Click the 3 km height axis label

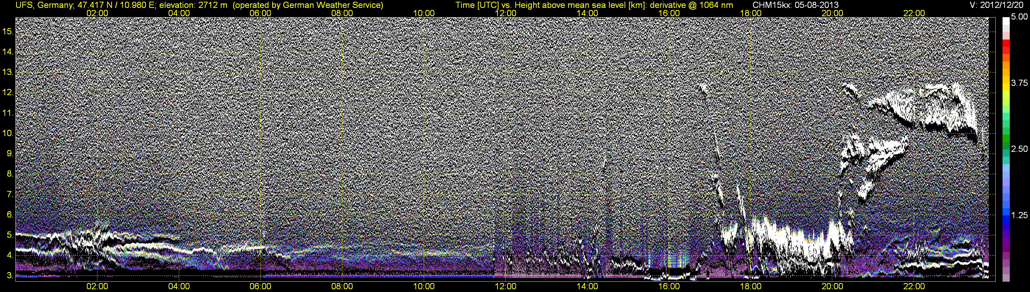[10, 275]
